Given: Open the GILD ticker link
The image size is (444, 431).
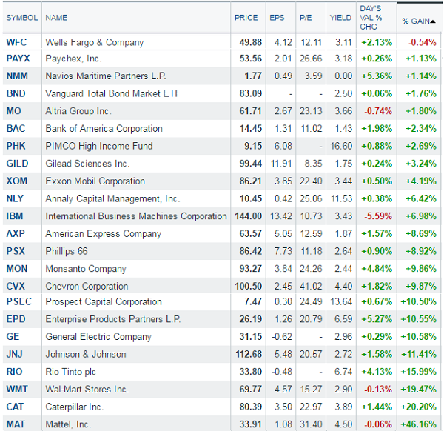Looking at the screenshot, I should point(17,164).
